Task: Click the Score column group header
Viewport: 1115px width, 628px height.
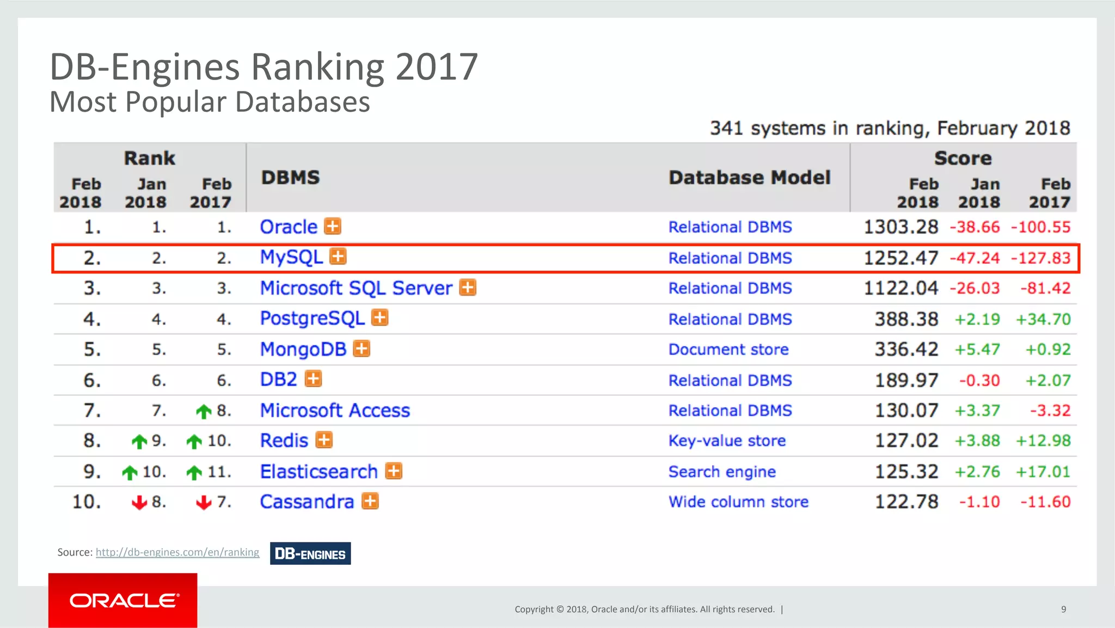Action: click(x=963, y=158)
